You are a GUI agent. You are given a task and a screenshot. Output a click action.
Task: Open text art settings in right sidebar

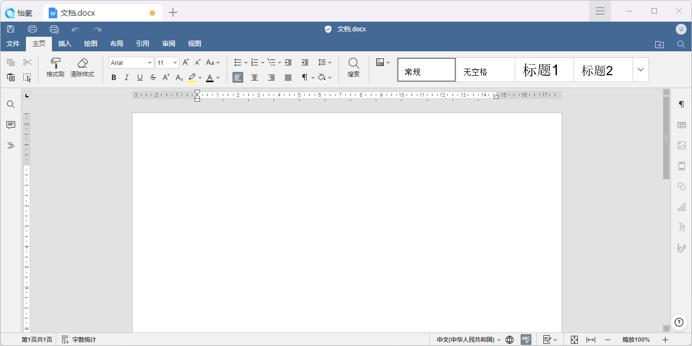tap(681, 228)
